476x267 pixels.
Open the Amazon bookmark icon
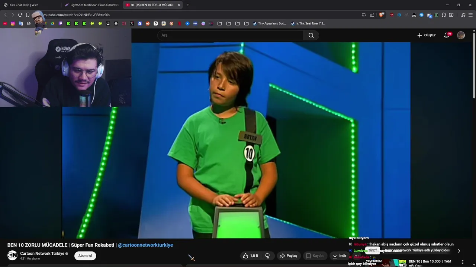163,23
